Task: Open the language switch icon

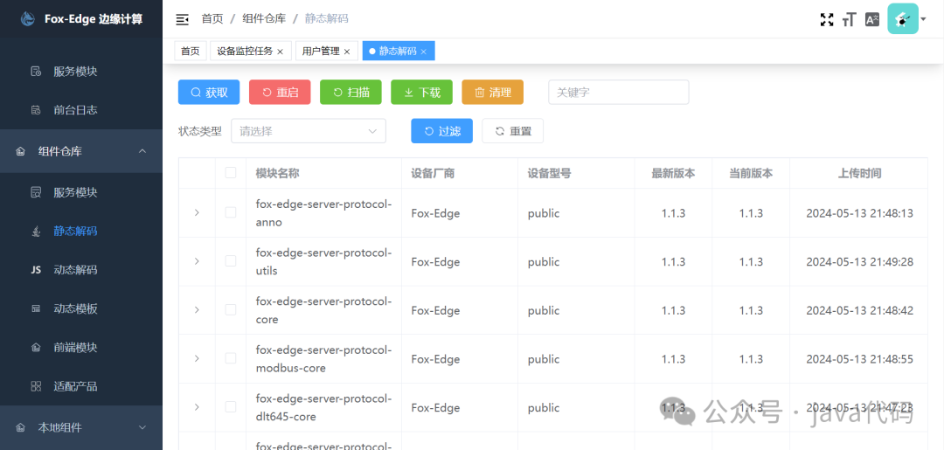Action: coord(871,19)
